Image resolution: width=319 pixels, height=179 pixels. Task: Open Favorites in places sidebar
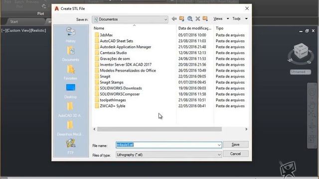tap(71, 72)
